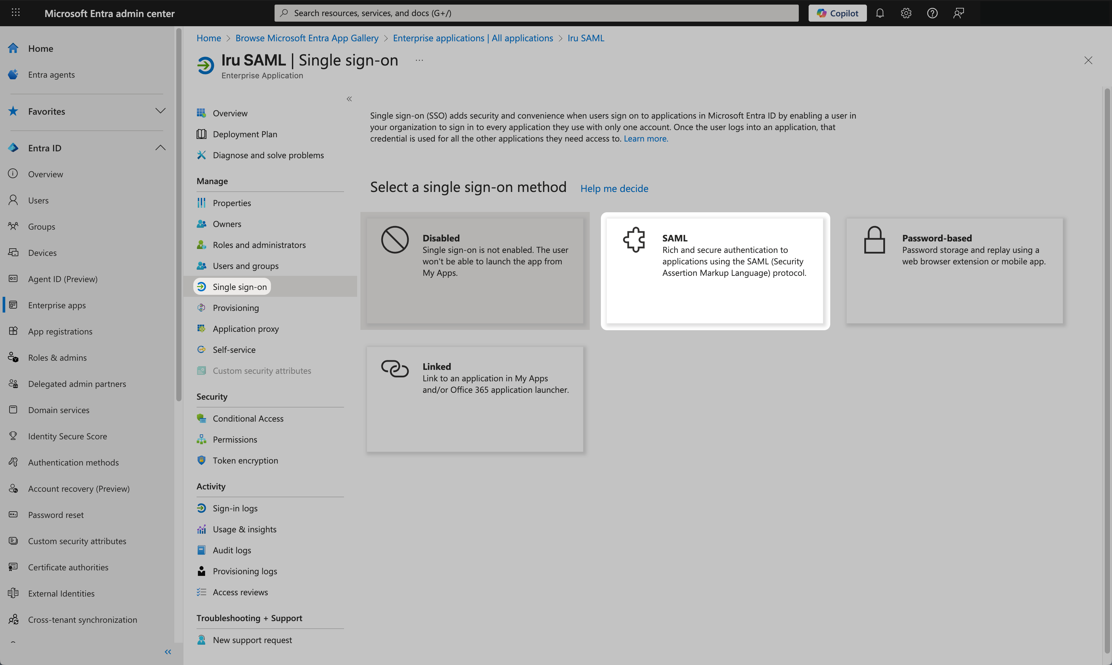Open Permissions under Security
Screen dimensions: 1112x665
pyautogui.click(x=235, y=439)
